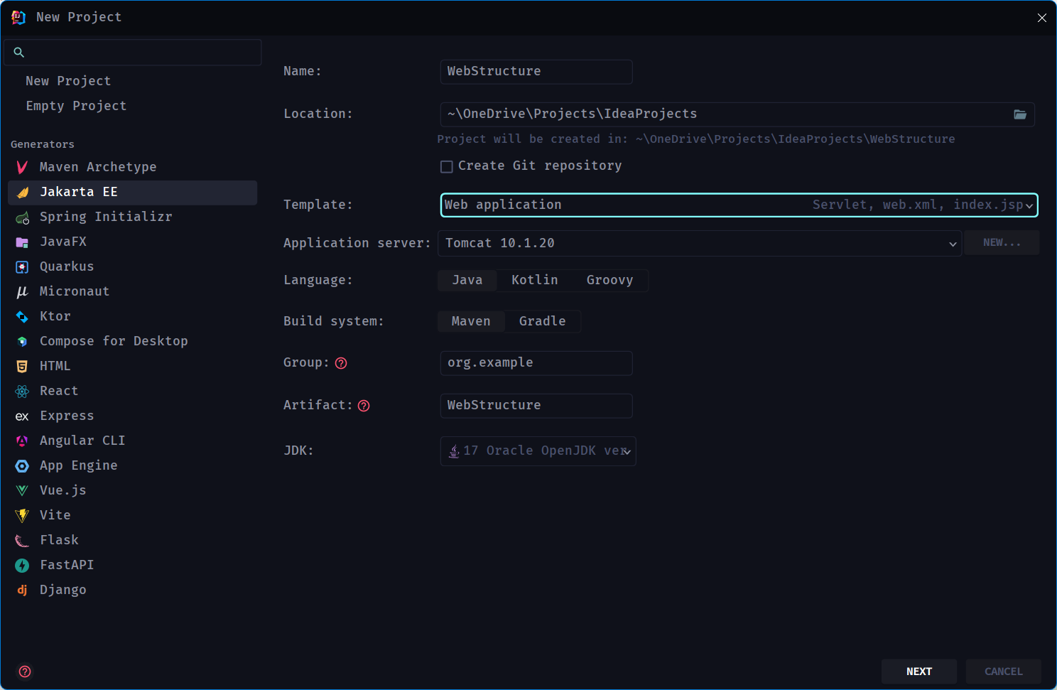Open help for the Group field

pyautogui.click(x=341, y=363)
